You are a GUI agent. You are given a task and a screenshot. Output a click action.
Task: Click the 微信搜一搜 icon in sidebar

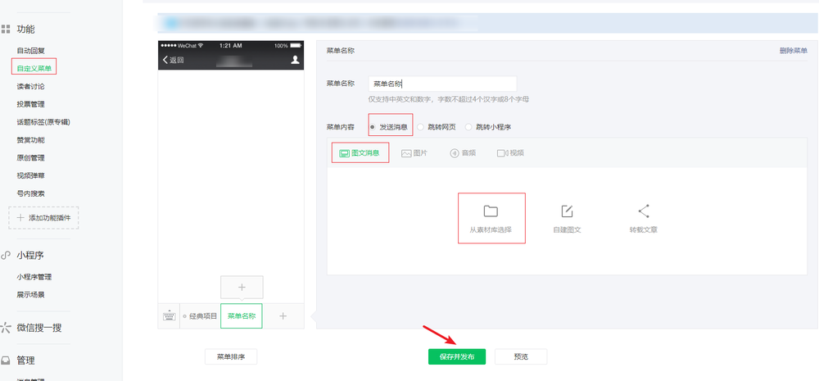[6, 329]
